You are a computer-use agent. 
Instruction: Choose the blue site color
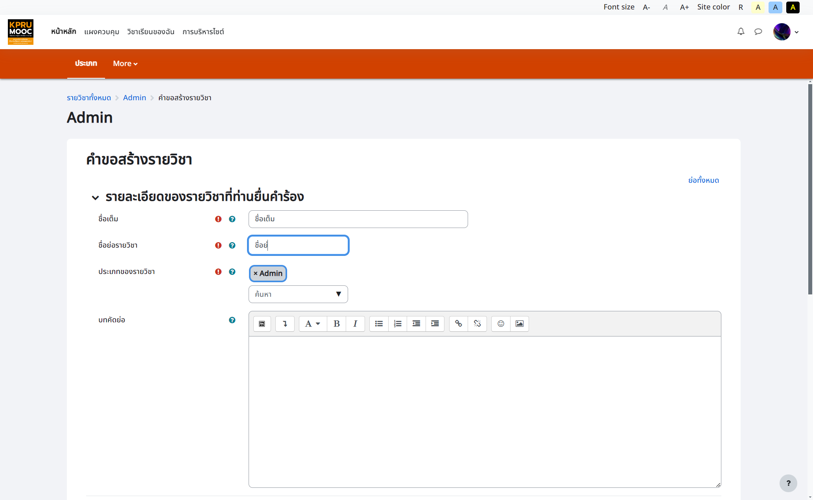pos(775,7)
